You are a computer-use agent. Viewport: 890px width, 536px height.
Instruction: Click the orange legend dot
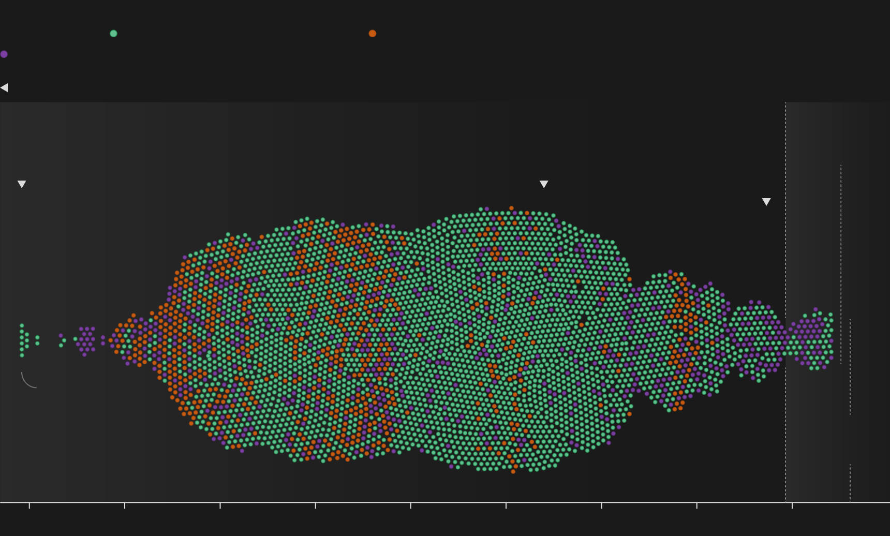[x=372, y=34]
